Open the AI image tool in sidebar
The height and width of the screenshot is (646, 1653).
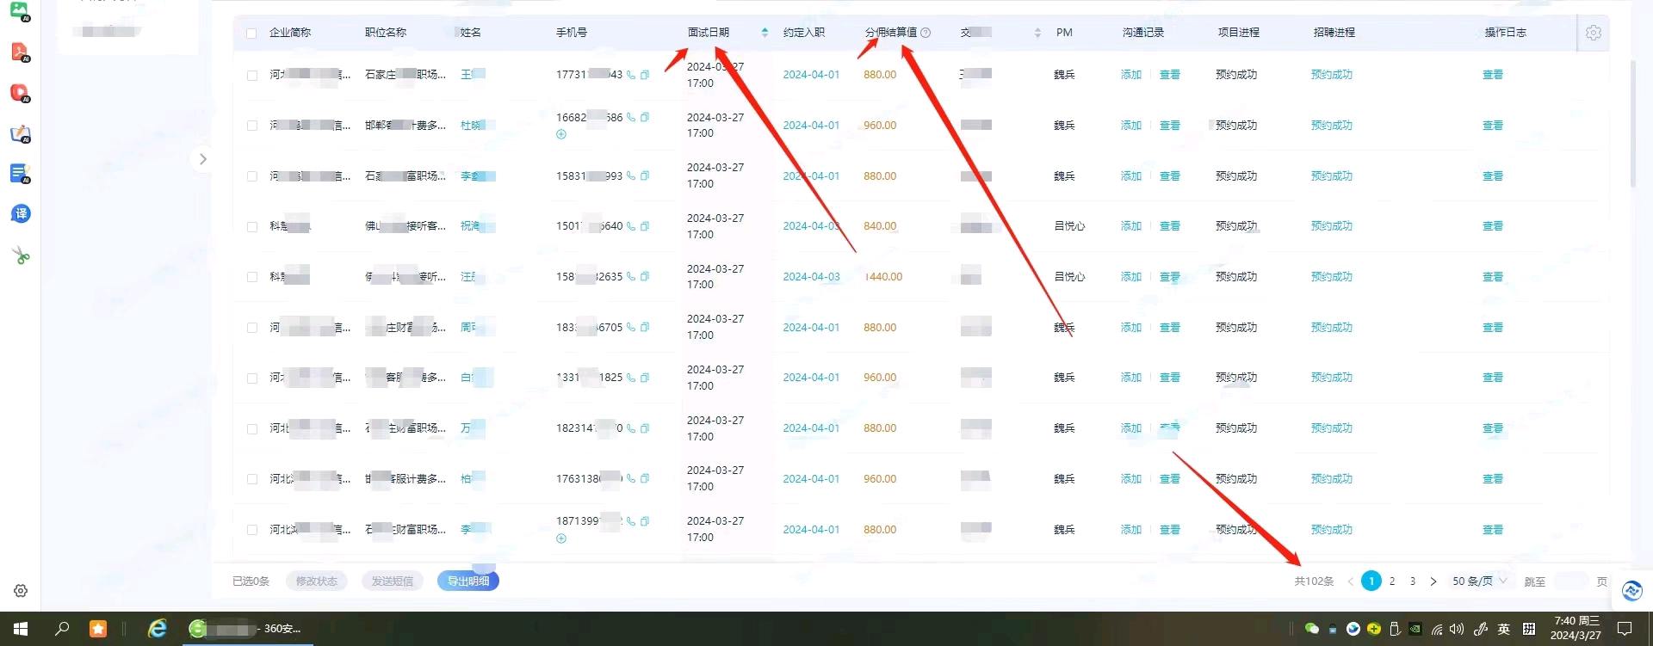19,11
